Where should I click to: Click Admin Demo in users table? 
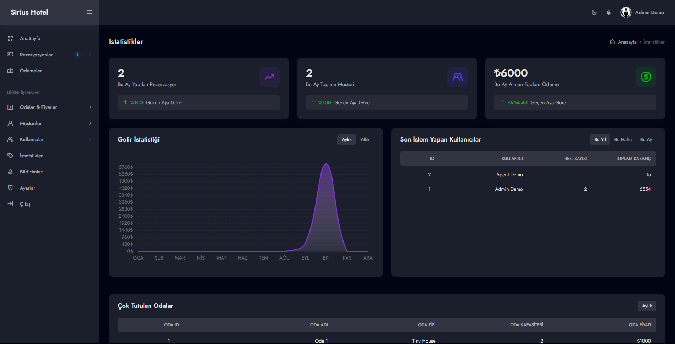(x=509, y=189)
